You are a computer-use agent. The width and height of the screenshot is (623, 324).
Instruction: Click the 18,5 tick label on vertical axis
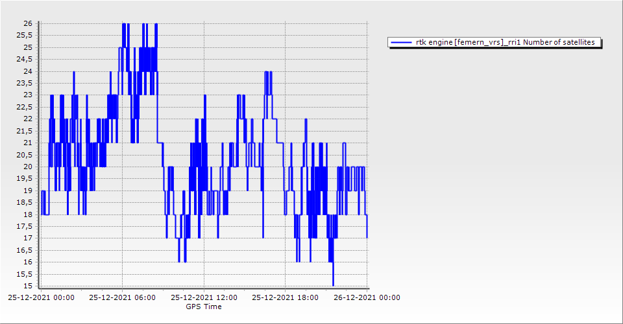[x=25, y=203]
